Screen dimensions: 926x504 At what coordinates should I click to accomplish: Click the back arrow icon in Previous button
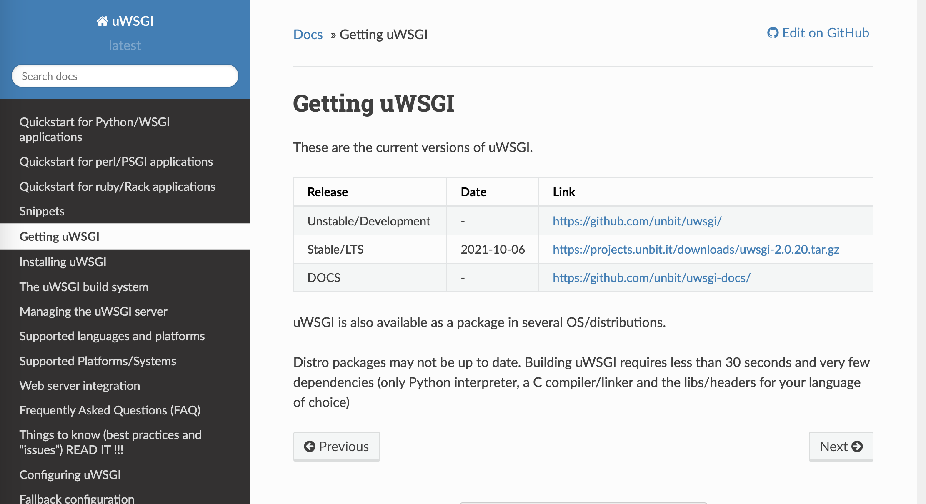(x=309, y=446)
